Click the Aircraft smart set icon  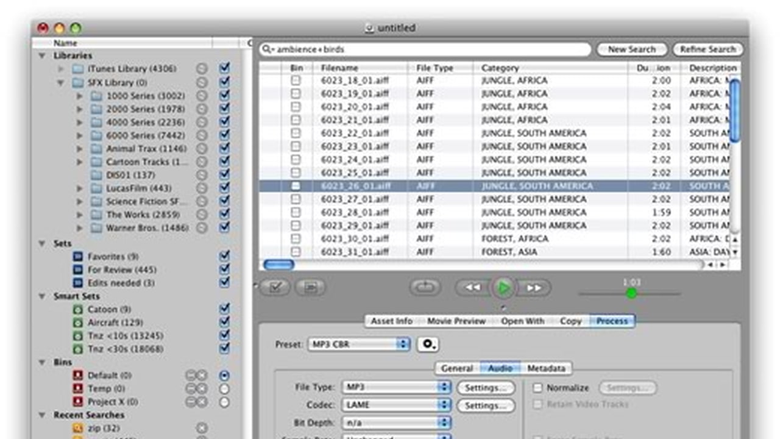(x=77, y=323)
